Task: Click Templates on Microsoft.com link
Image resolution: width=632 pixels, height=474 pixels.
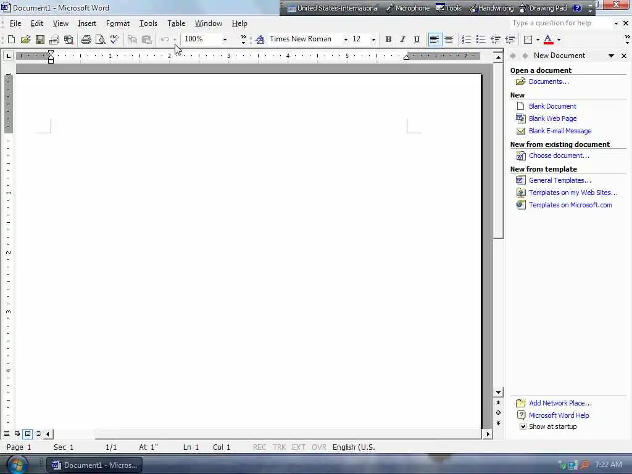Action: 570,205
